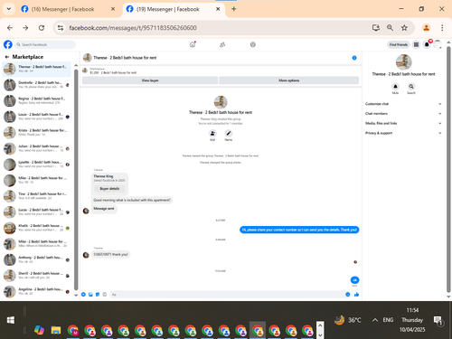This screenshot has width=452, height=339.
Task: Click the browser zoom magnifier icon
Action: pos(390,28)
